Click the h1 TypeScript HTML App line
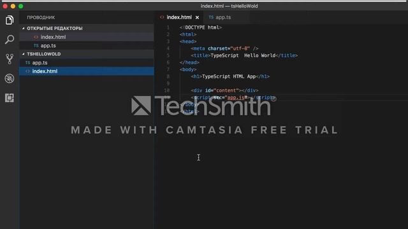 [230, 76]
